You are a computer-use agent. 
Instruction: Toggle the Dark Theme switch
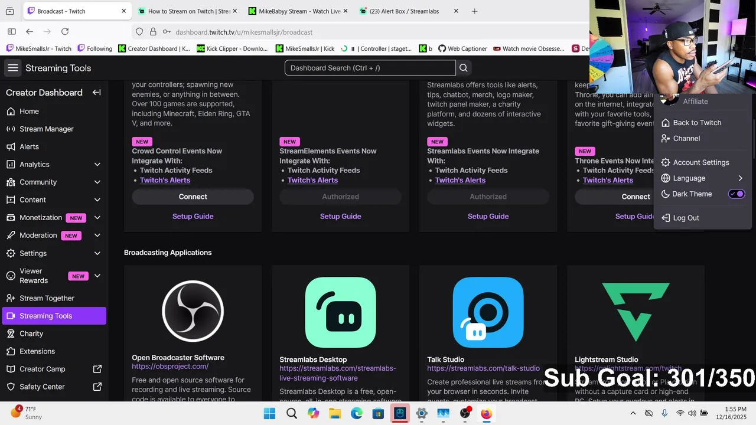[737, 194]
